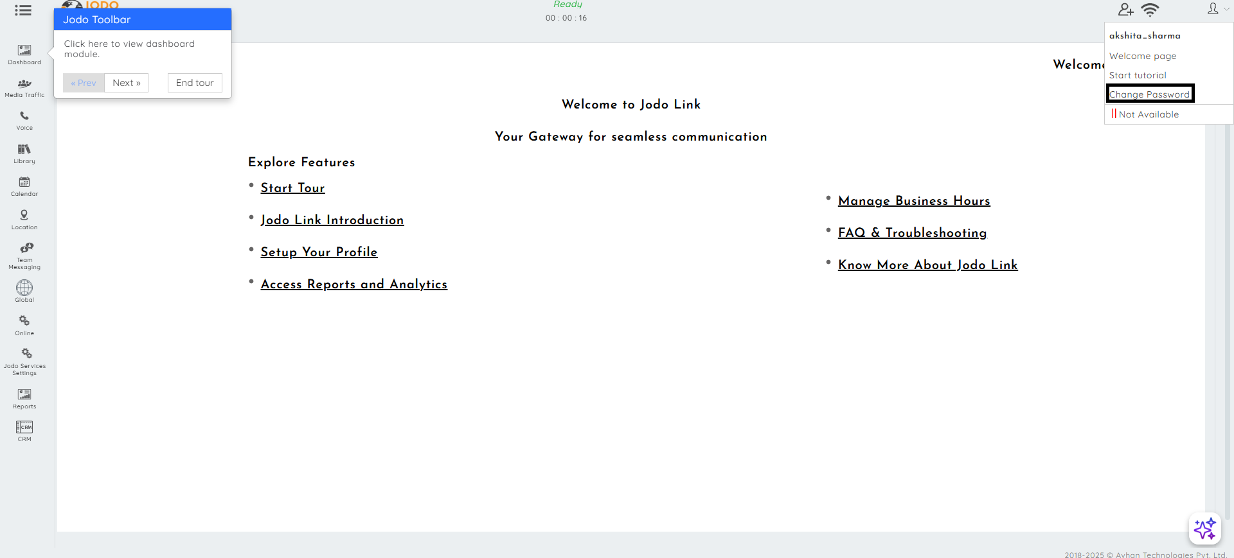
Task: Open Access Reports and Analytics link
Action: 354,284
